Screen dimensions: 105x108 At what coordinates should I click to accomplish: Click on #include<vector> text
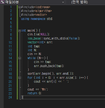pyautogui.click(x=34, y=15)
